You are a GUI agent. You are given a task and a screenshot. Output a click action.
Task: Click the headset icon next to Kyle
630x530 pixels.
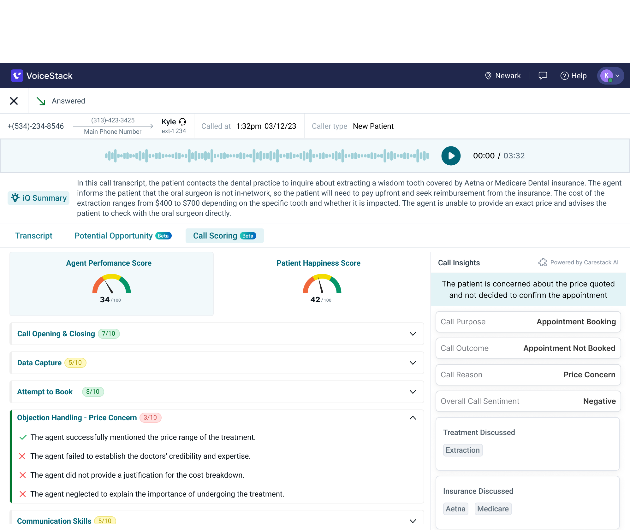pyautogui.click(x=182, y=122)
